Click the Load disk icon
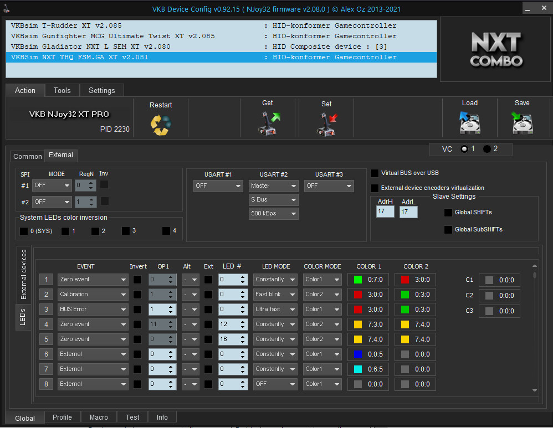This screenshot has width=553, height=428. (469, 123)
